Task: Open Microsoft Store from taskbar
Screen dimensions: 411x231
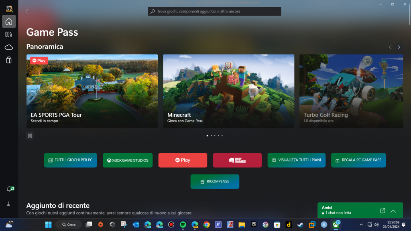Action: pos(277,225)
